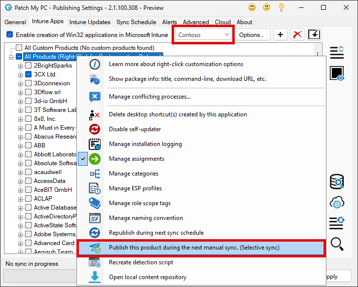The image size is (358, 287).
Task: Collapse the All Products tree node
Action: 11,57
